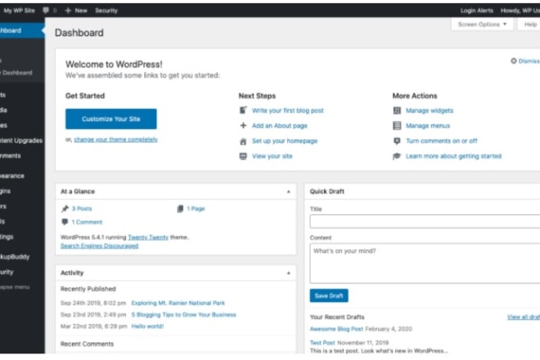
Task: Click the write blog post pencil icon
Action: [x=243, y=110]
